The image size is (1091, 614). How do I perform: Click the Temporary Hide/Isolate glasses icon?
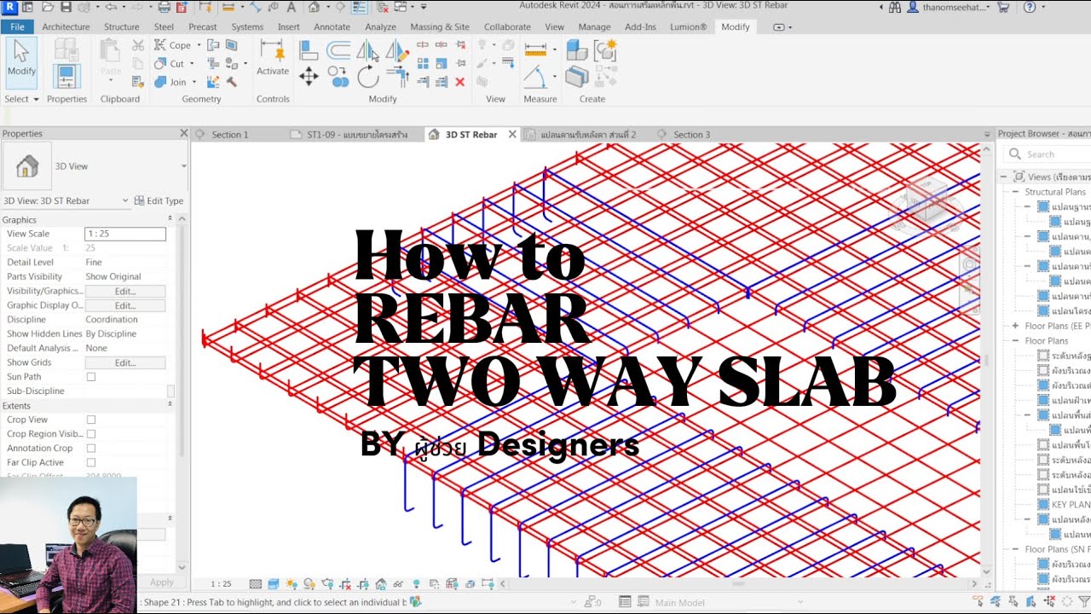point(398,584)
